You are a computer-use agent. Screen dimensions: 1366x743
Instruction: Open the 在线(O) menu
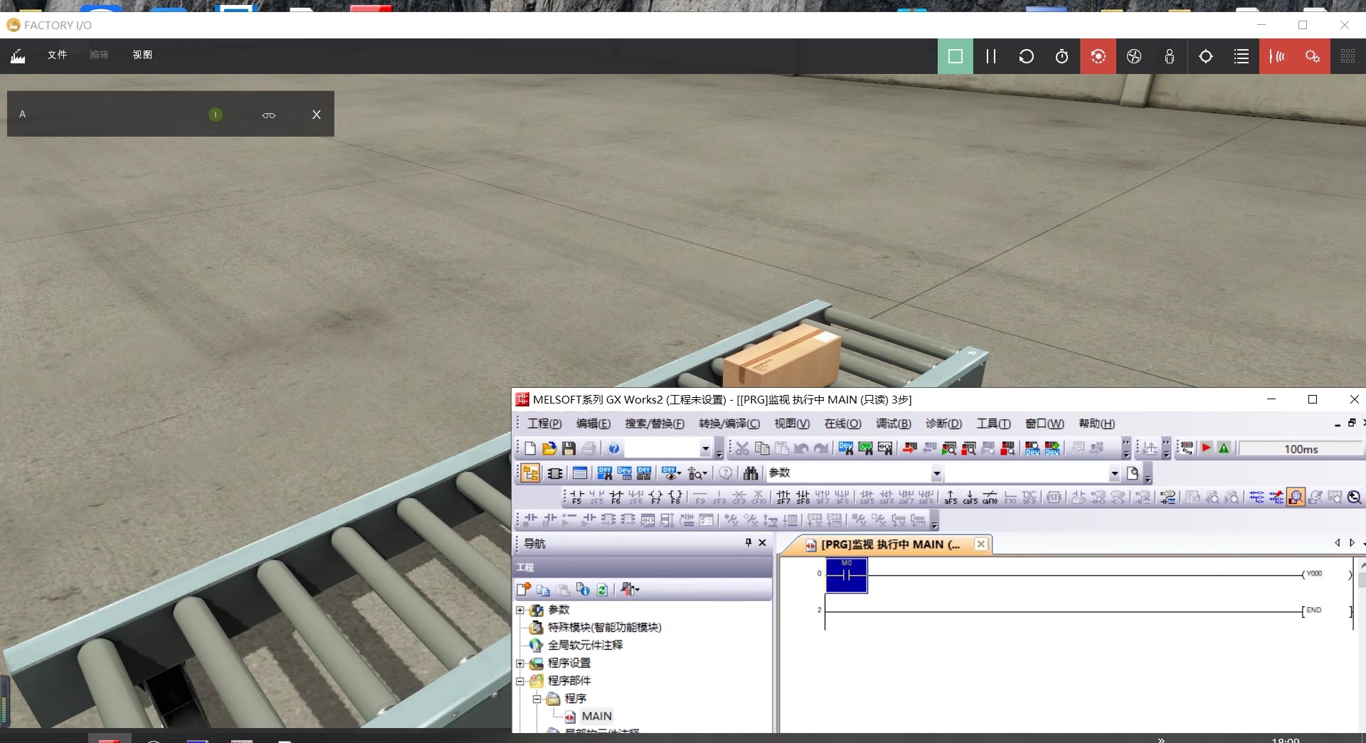point(842,423)
